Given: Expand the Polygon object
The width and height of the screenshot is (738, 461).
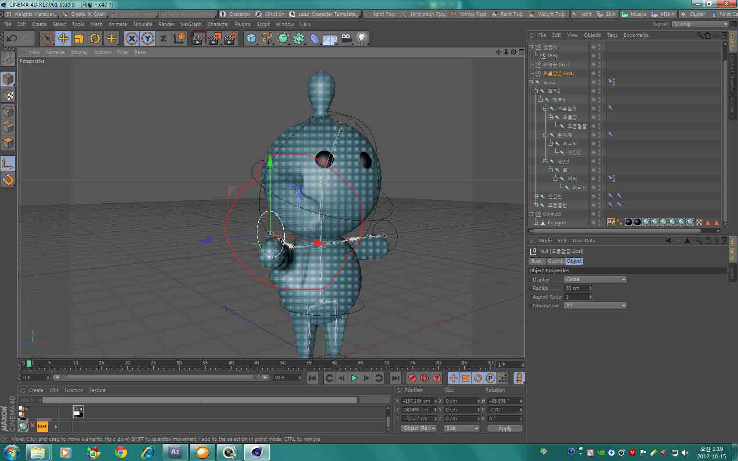Looking at the screenshot, I should [x=535, y=223].
